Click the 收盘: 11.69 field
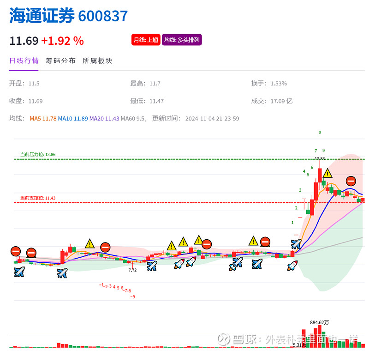Screen dimensions: 369x351 26,101
